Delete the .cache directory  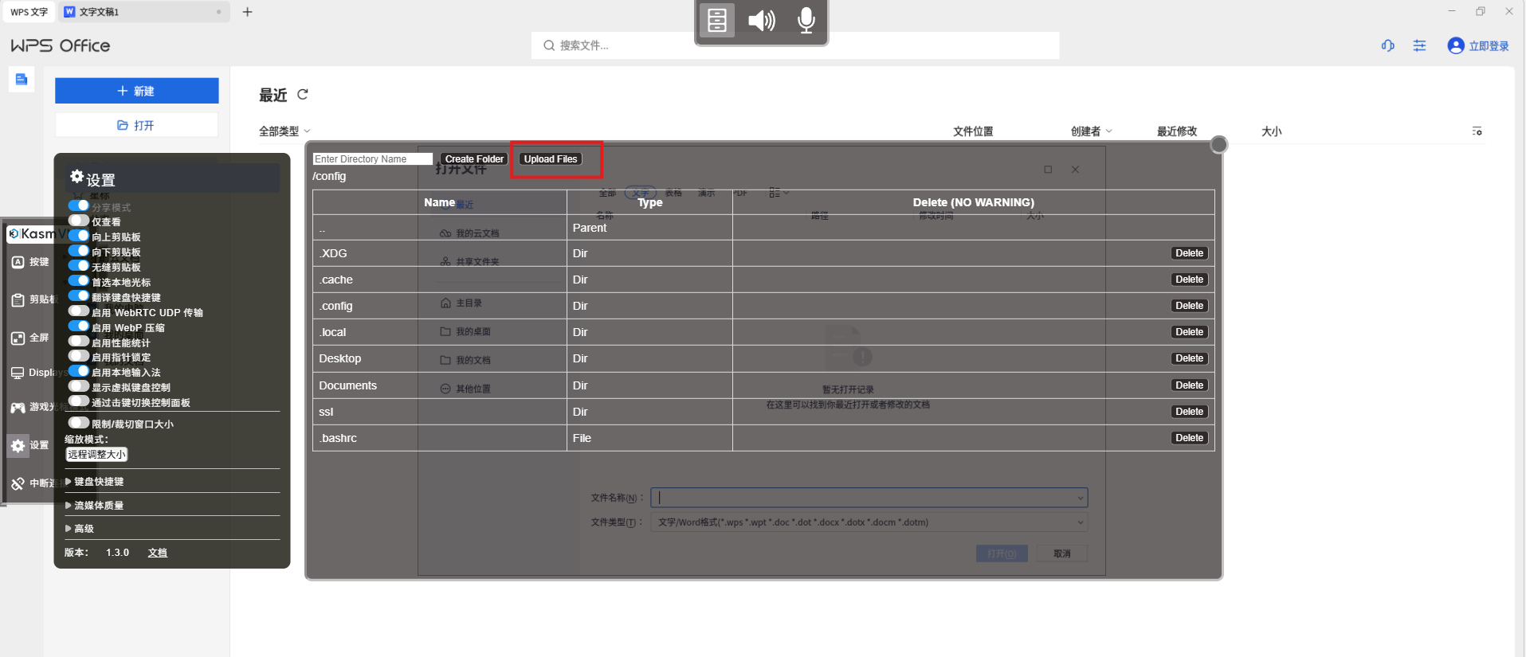[x=1189, y=280]
